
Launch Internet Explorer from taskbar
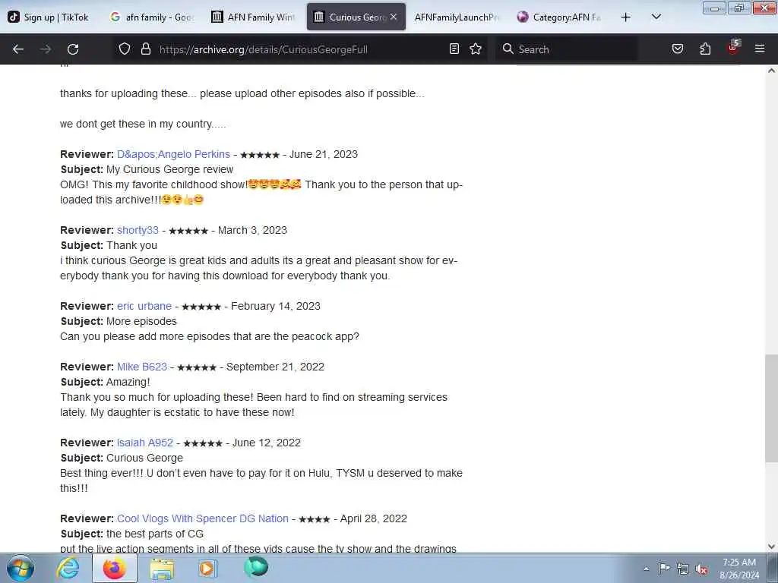pyautogui.click(x=68, y=568)
